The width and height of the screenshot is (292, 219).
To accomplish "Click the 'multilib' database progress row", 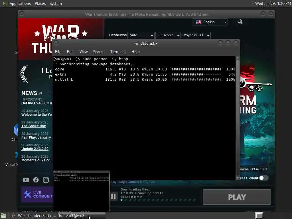I will click(145, 80).
